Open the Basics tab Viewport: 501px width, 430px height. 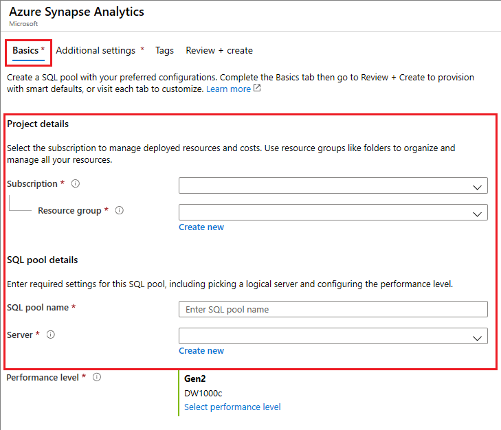click(28, 50)
